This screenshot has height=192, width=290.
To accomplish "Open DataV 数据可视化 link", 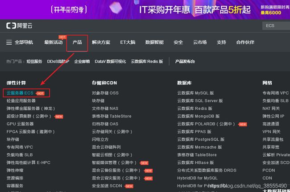I will pyautogui.click(x=110, y=62).
